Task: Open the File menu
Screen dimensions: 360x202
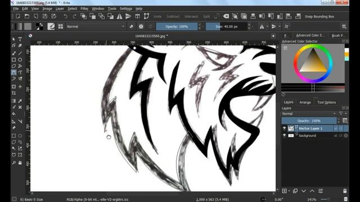Action: [16, 9]
